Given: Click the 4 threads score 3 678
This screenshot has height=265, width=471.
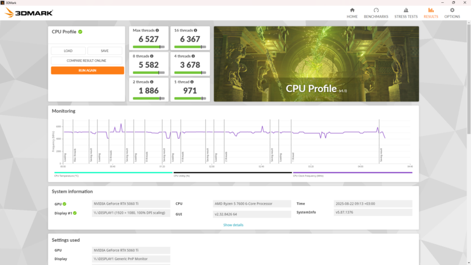Looking at the screenshot, I should [x=190, y=65].
